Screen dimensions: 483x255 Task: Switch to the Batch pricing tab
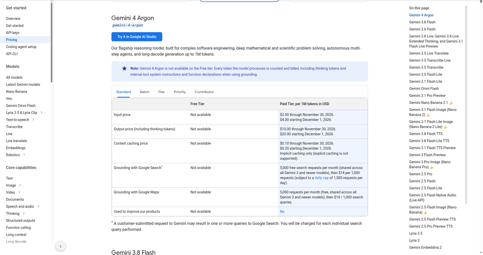[145, 92]
